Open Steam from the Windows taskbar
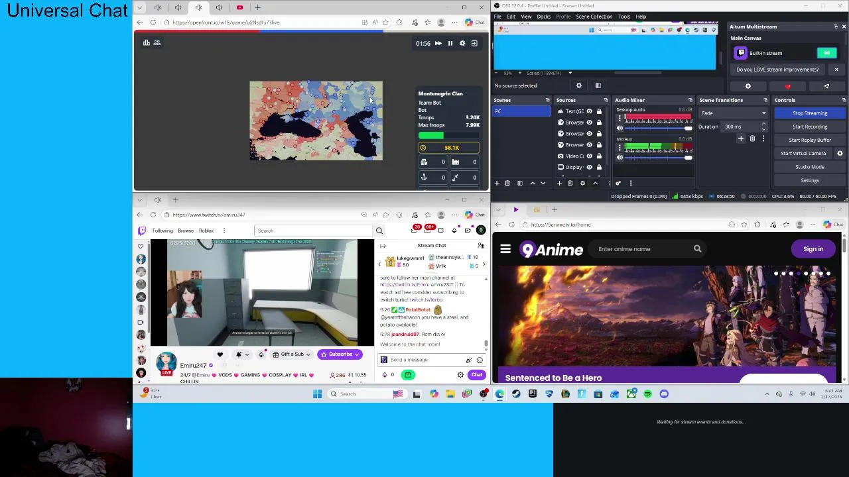Image resolution: width=849 pixels, height=477 pixels. [x=516, y=394]
